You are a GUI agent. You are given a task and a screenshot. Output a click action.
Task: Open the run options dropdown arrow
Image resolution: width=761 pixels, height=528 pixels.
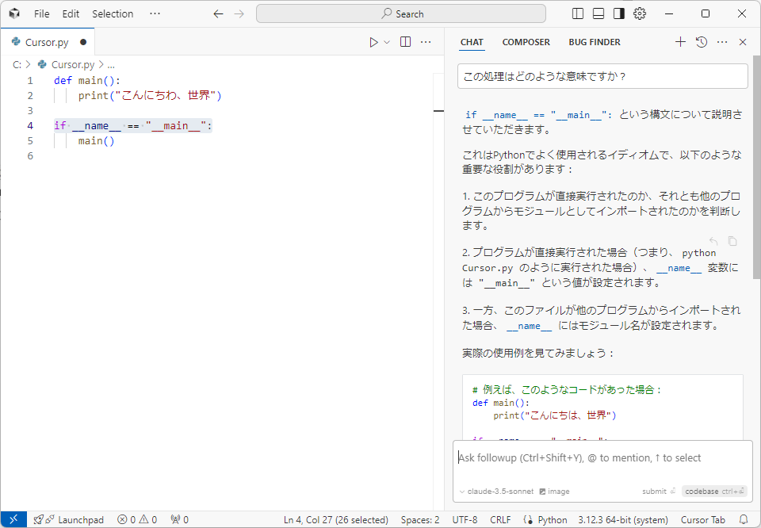(387, 42)
